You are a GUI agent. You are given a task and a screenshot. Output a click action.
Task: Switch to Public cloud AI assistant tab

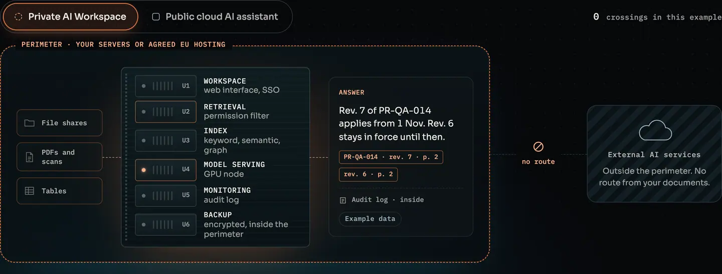pos(215,17)
